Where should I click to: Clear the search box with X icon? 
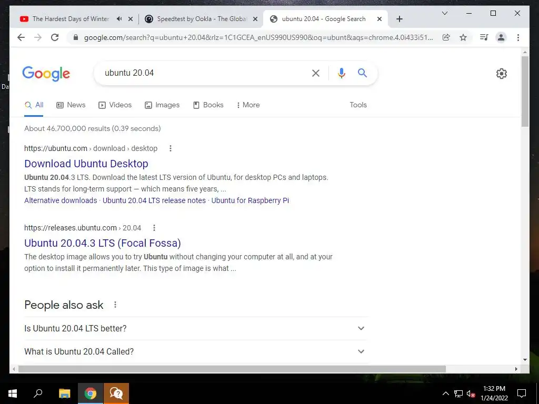pyautogui.click(x=316, y=73)
